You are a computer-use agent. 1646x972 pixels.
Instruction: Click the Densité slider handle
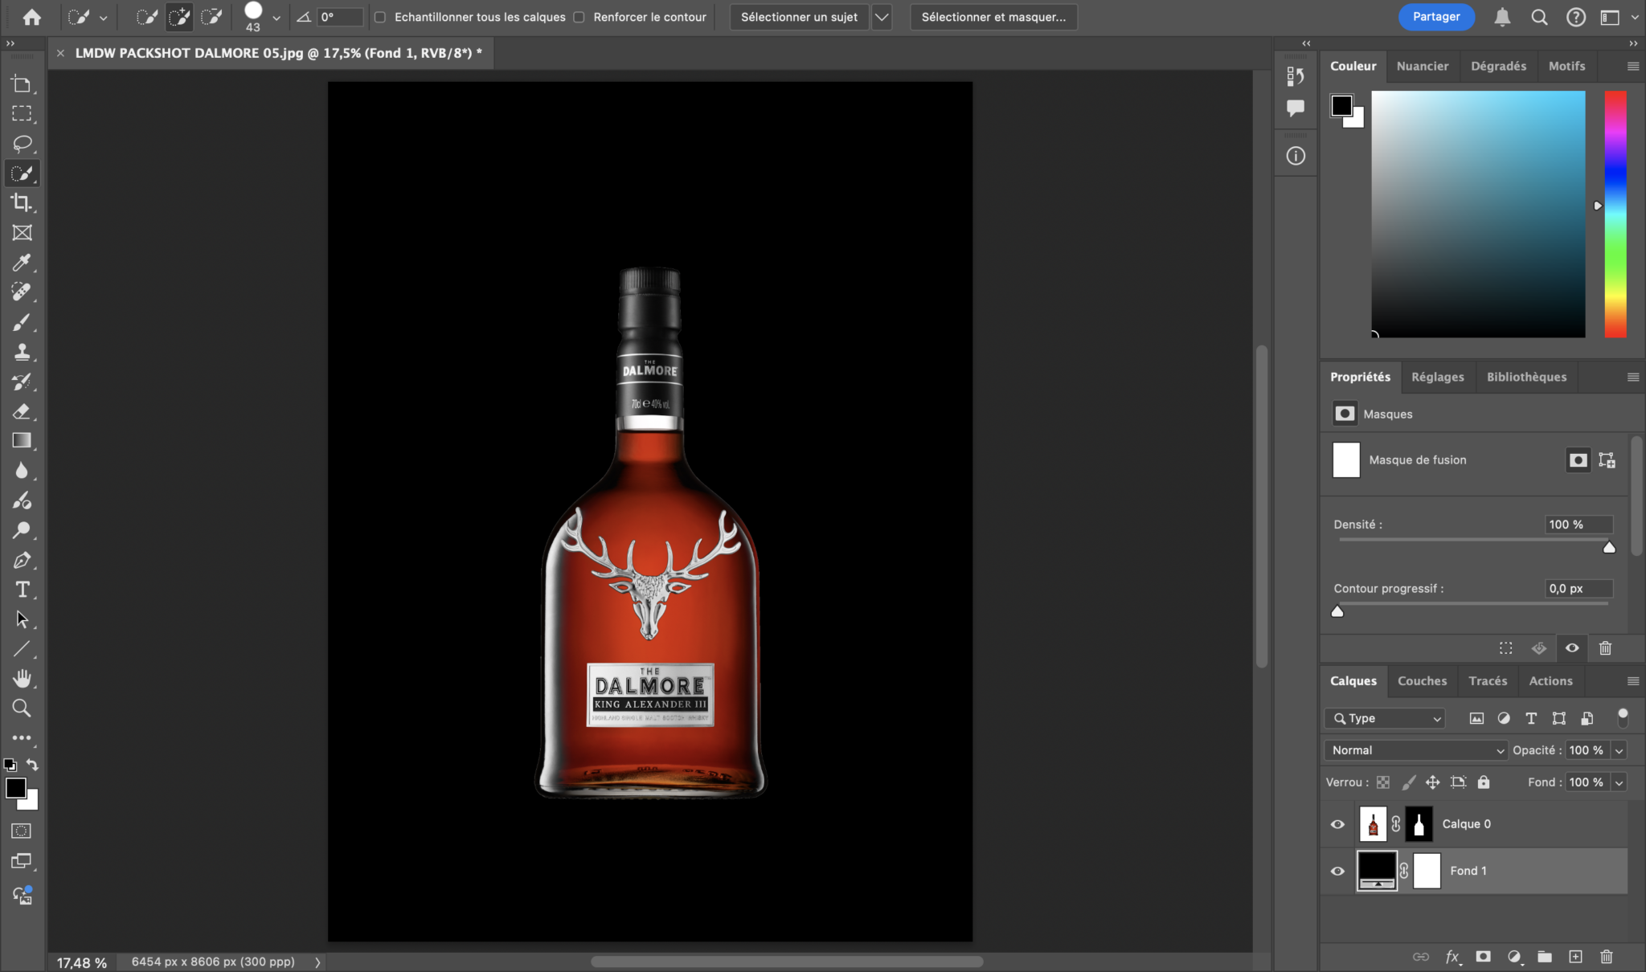coord(1609,547)
